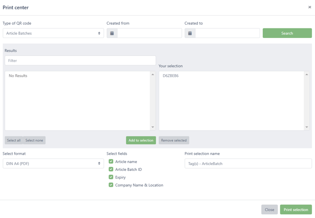
Task: Close the Print center dialog with X
Action: 310,7
